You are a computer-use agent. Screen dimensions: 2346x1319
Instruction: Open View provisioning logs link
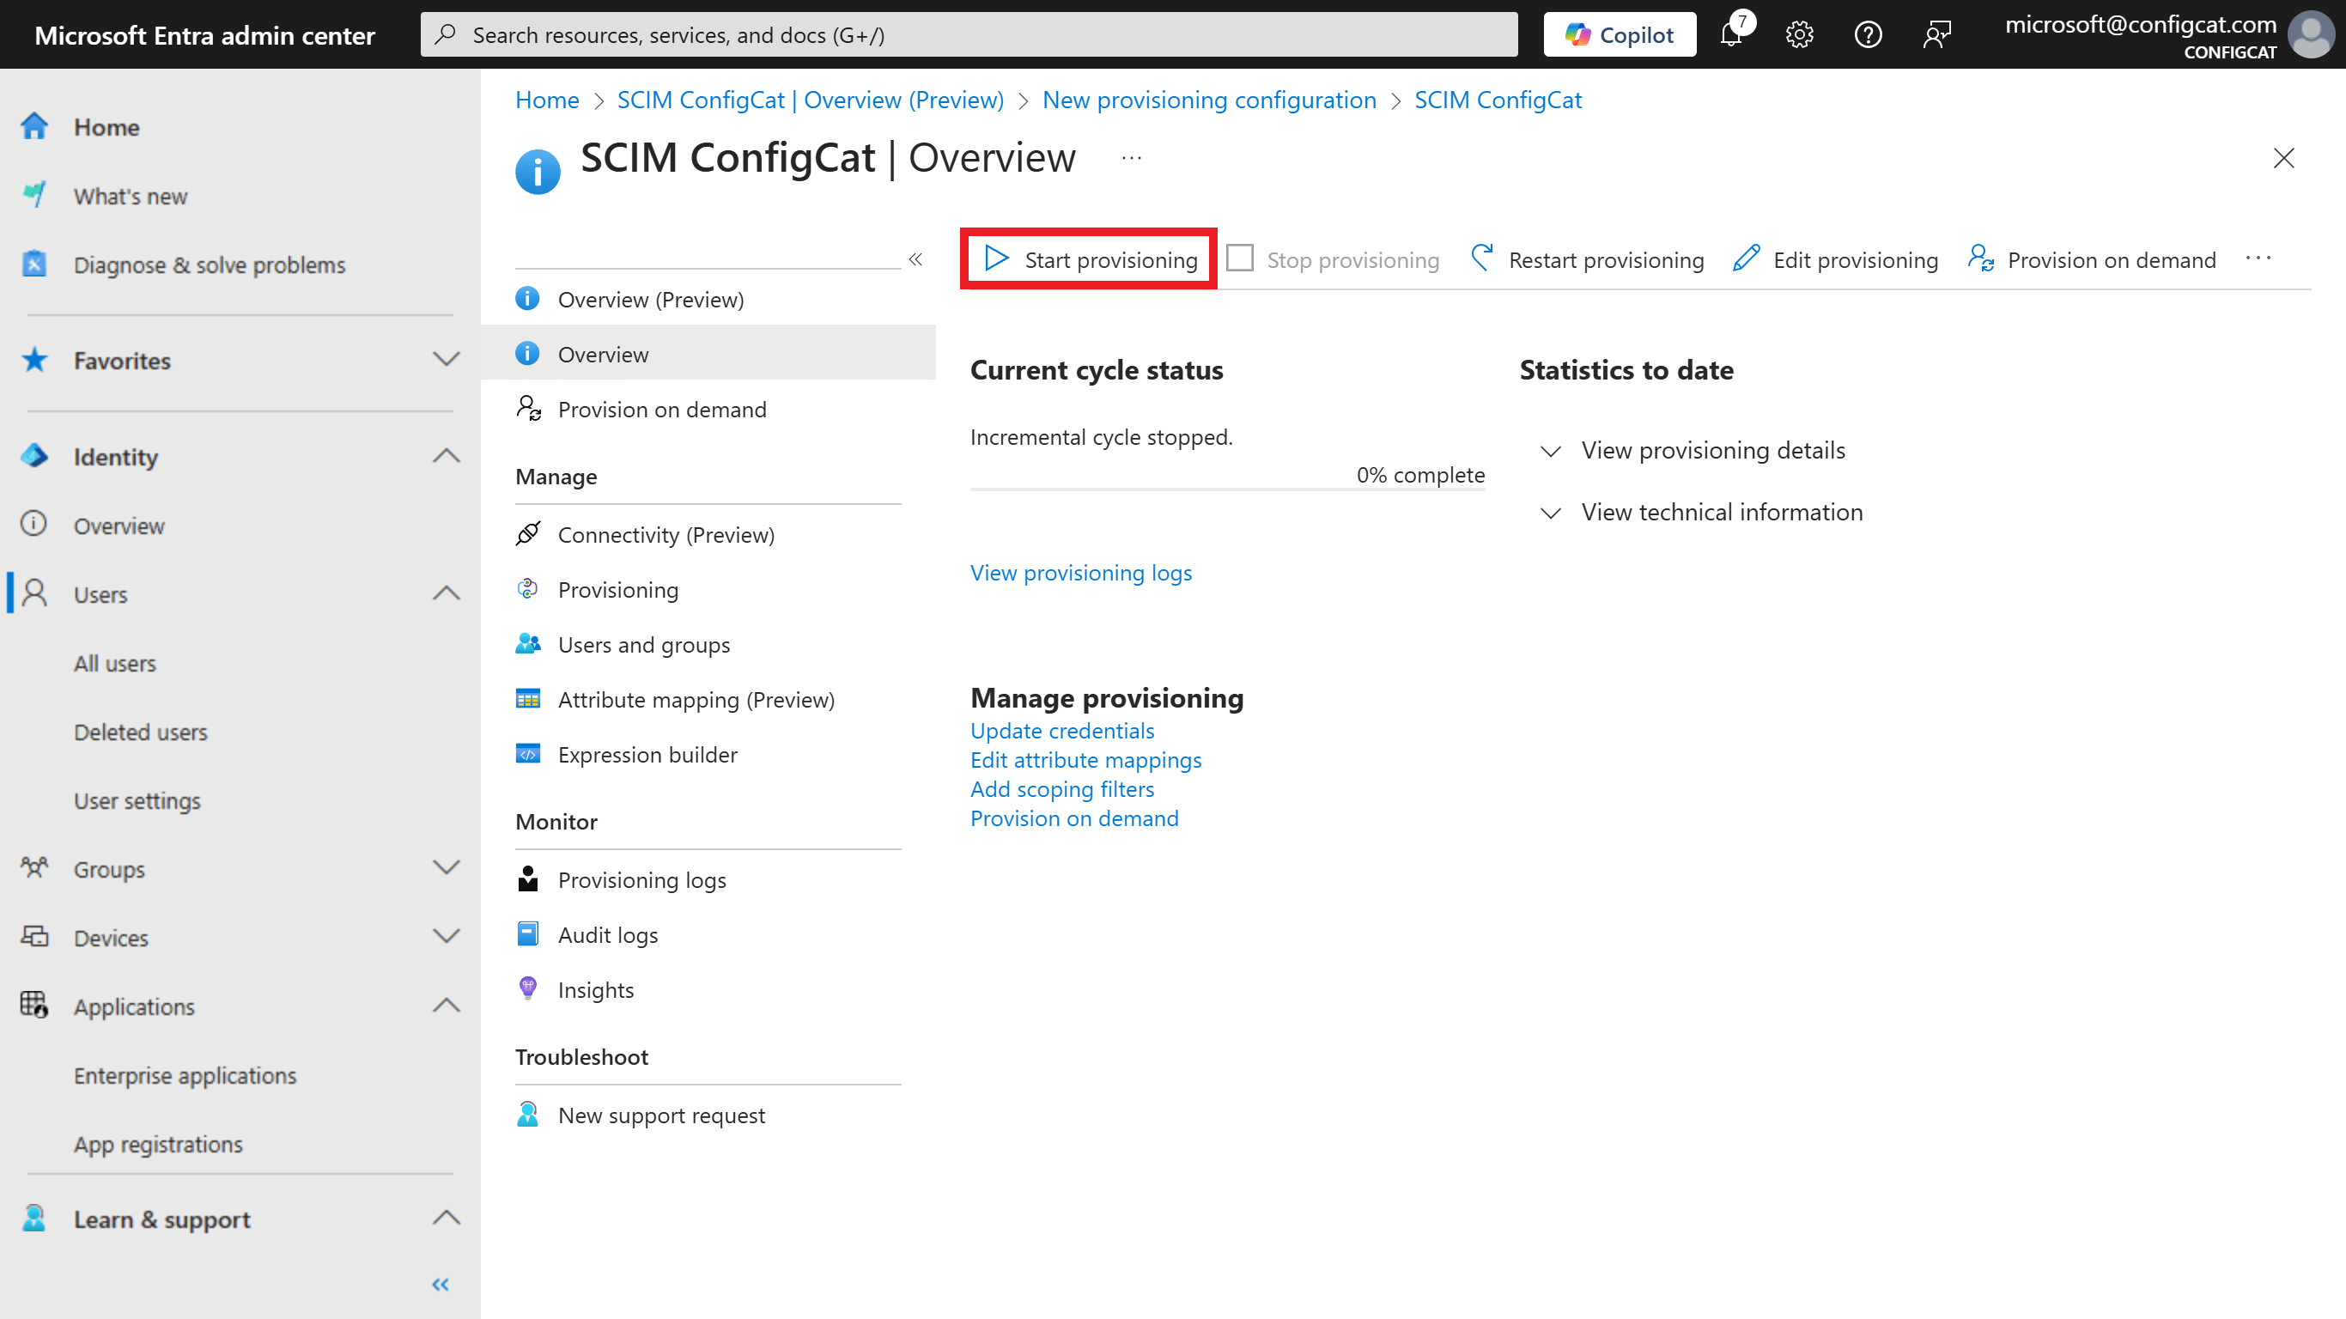pyautogui.click(x=1081, y=572)
